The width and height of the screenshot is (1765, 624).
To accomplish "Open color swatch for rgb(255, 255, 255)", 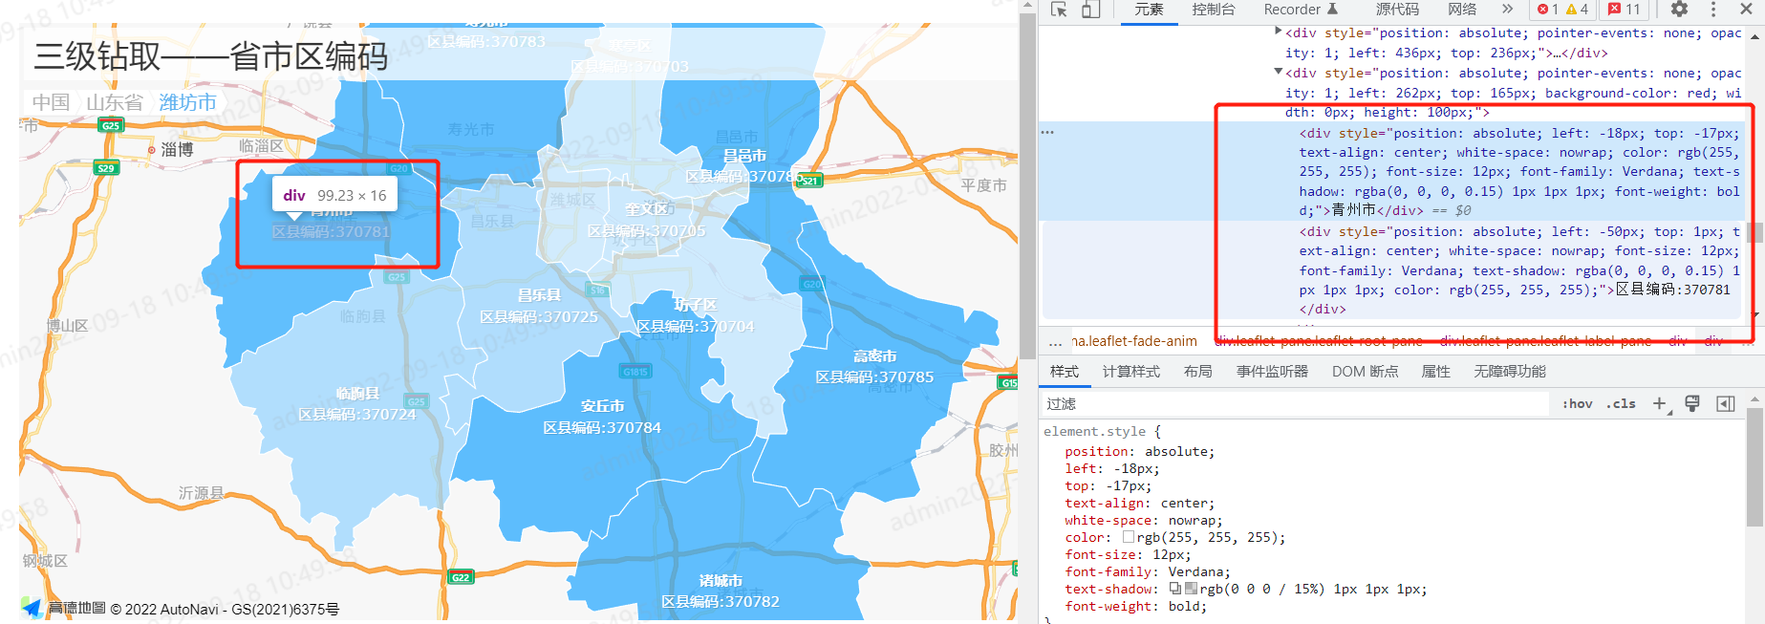I will [x=1129, y=537].
